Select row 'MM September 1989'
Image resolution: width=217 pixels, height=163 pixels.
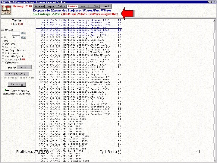tap(80, 136)
